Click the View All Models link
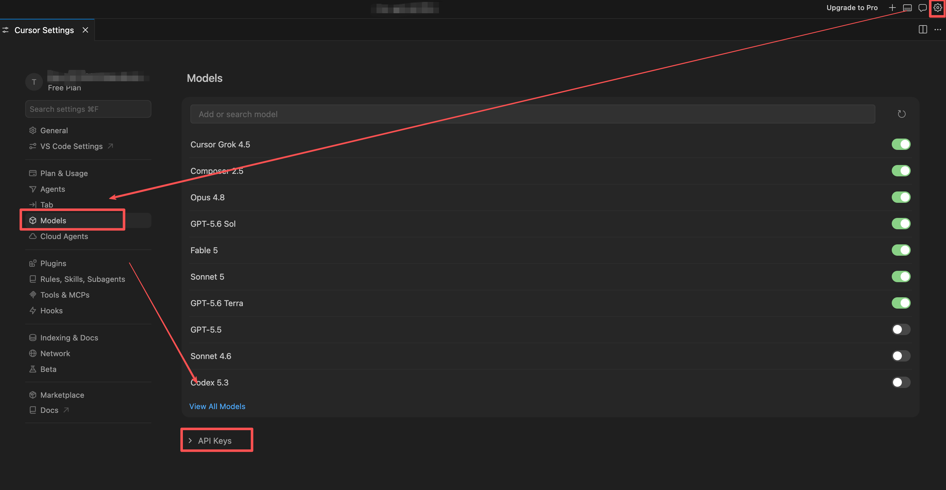The width and height of the screenshot is (946, 490). 217,406
